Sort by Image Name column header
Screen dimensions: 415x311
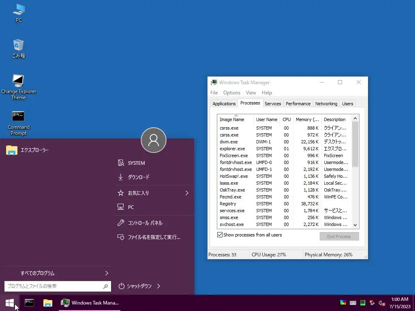(235, 119)
